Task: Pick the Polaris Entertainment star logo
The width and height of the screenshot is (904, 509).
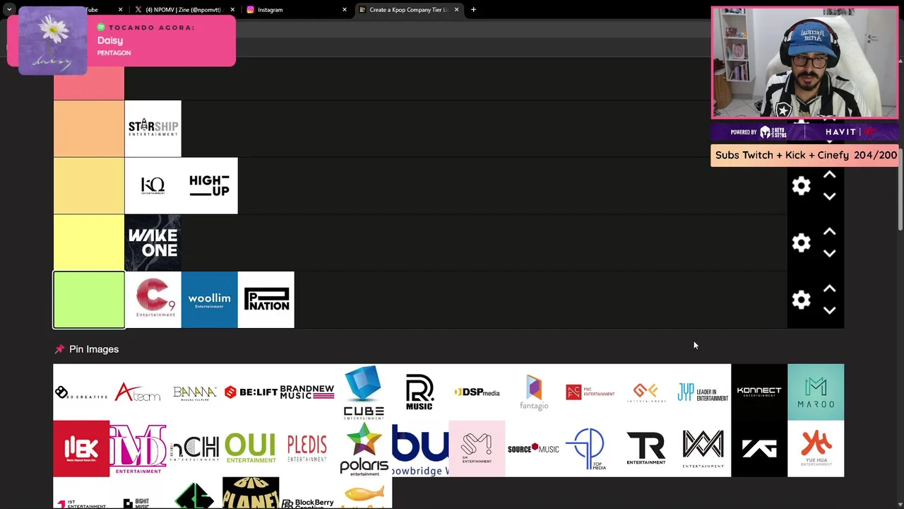Action: point(364,449)
